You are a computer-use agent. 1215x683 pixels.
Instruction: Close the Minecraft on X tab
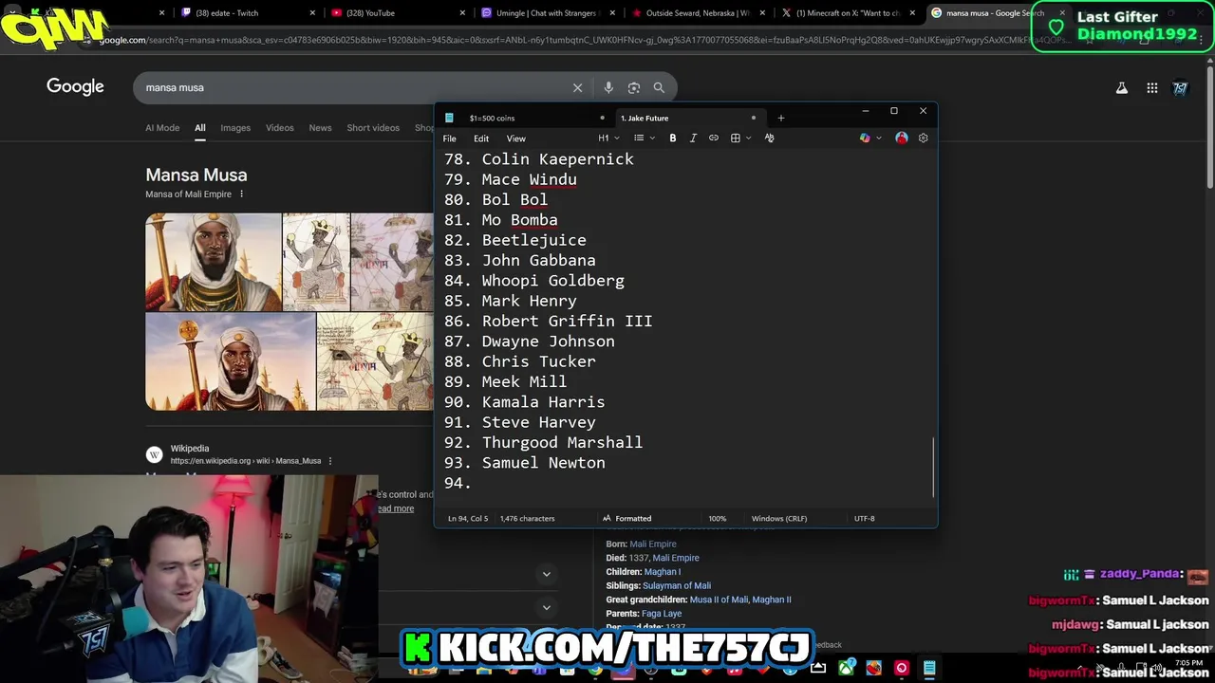[x=913, y=13]
